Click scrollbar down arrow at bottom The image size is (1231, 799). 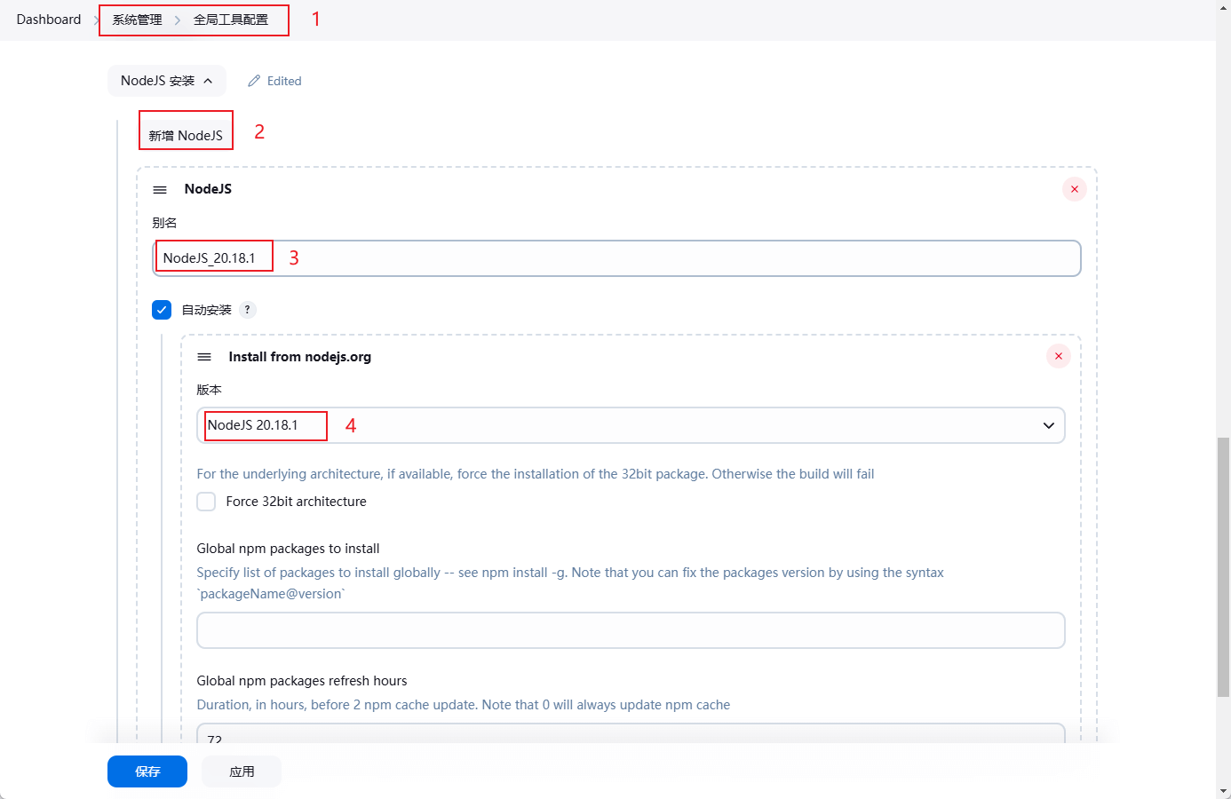(1223, 790)
